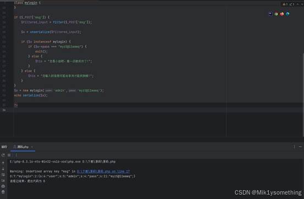Click the 运行 tool window label
Image resolution: width=304 pixels, height=199 pixels.
[4, 147]
